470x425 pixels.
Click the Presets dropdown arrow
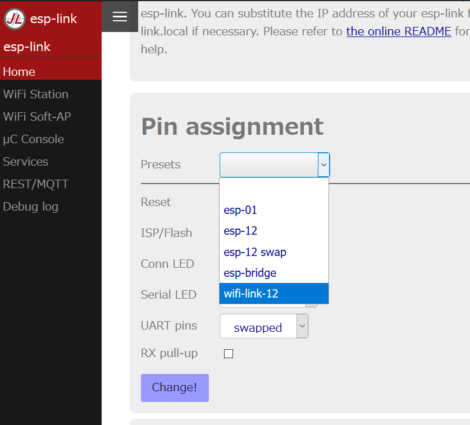pyautogui.click(x=323, y=164)
